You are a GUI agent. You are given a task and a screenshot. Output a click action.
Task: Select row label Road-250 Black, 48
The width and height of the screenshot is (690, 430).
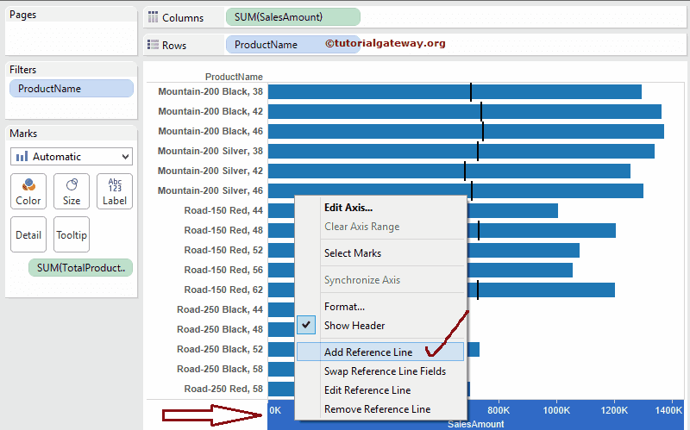220,329
